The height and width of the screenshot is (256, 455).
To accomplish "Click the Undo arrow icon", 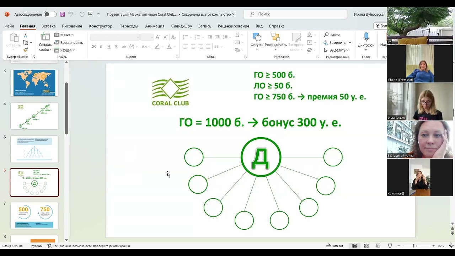I will 70,14.
